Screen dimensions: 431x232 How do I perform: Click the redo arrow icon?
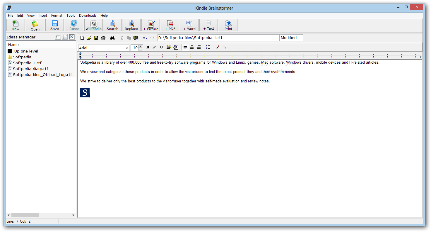click(x=152, y=38)
